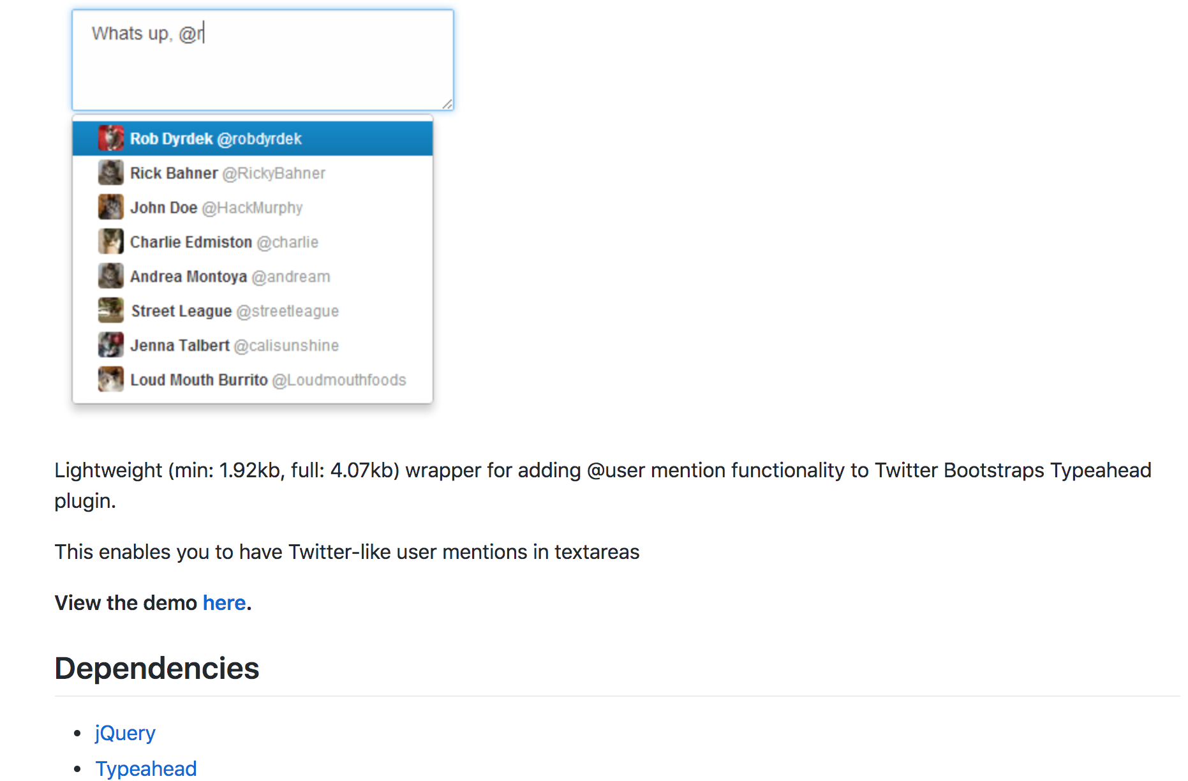The width and height of the screenshot is (1188, 781).
Task: Click Jenna Talbert's avatar icon
Action: click(x=110, y=345)
